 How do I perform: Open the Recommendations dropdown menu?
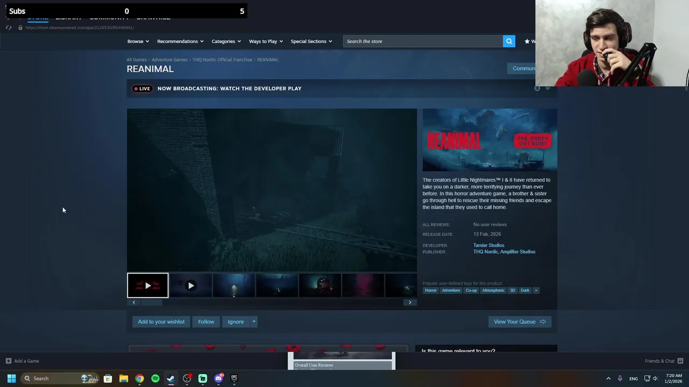point(180,41)
